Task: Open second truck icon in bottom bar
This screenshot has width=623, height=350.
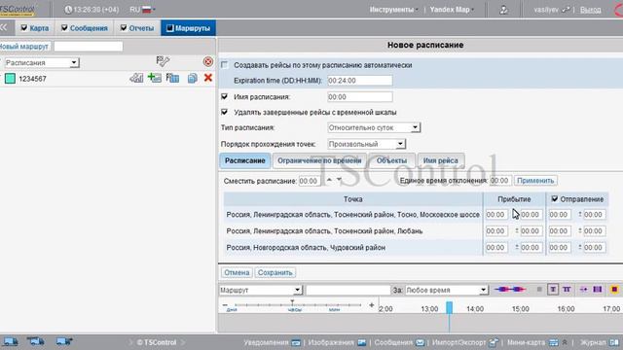Action: click(36, 341)
